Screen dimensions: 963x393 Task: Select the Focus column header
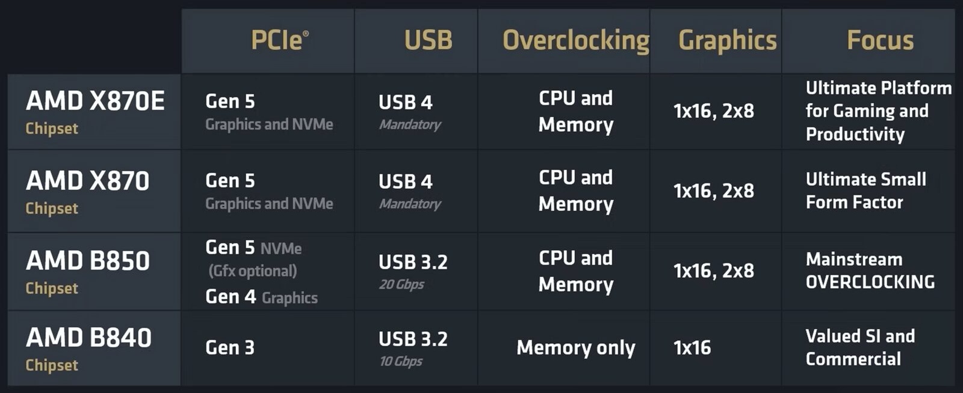[880, 40]
